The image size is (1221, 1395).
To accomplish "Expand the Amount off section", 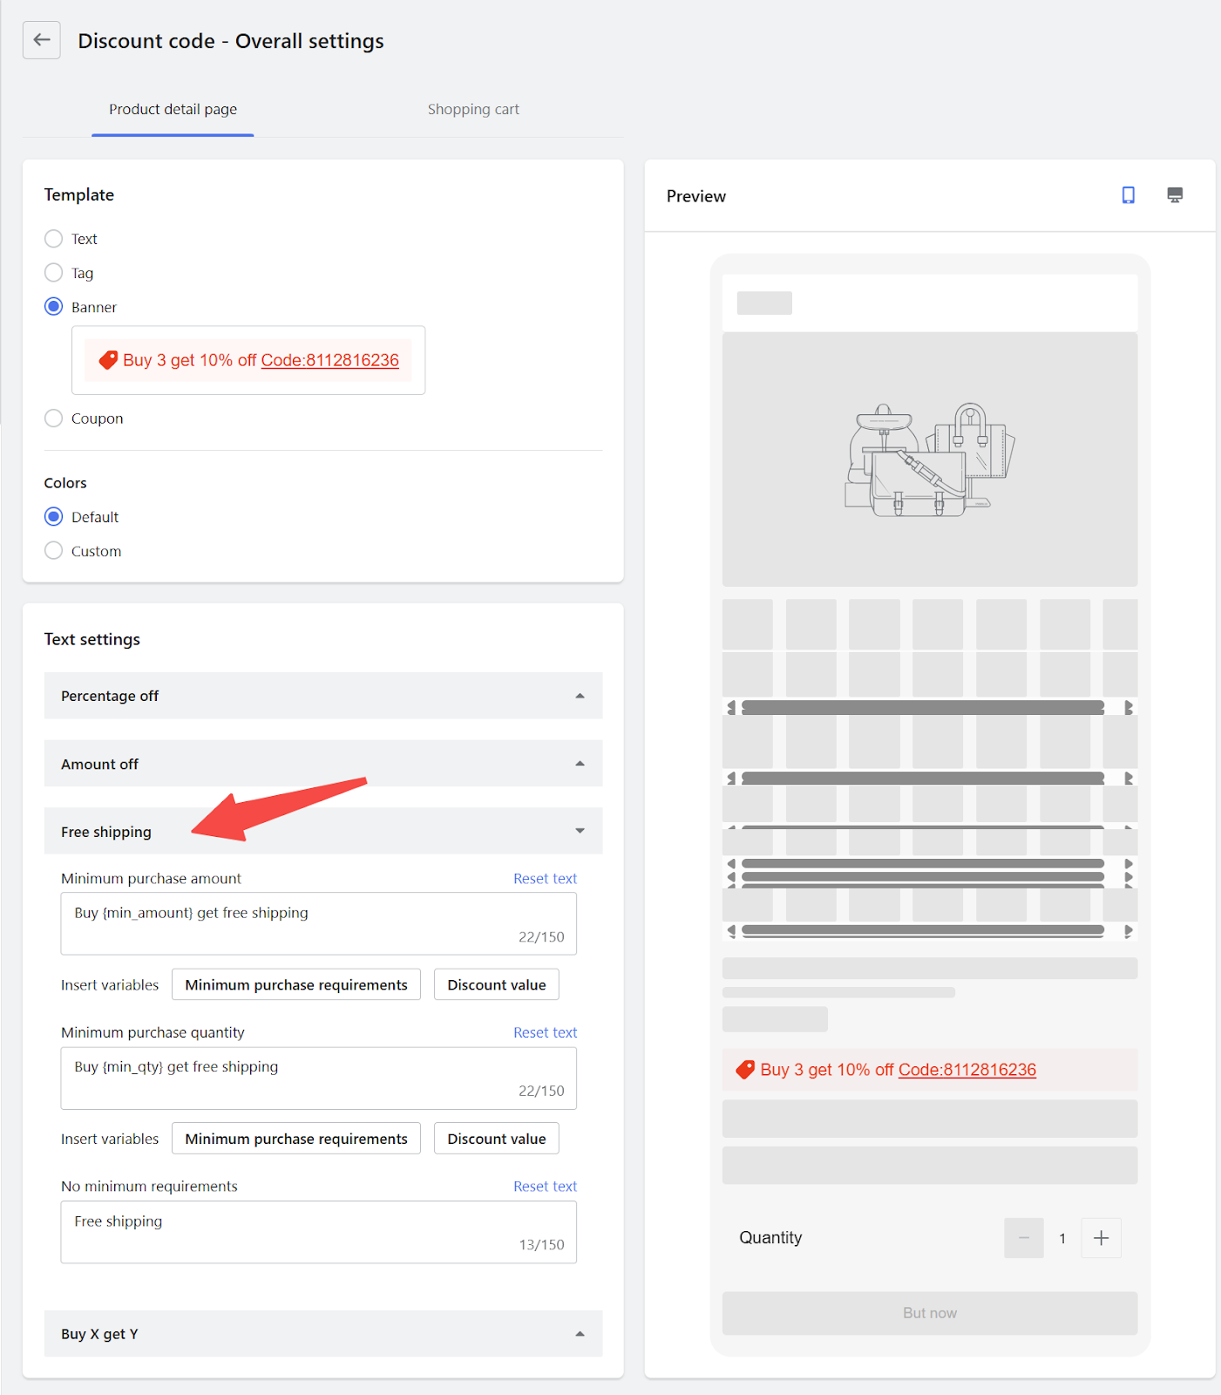I will click(x=323, y=764).
